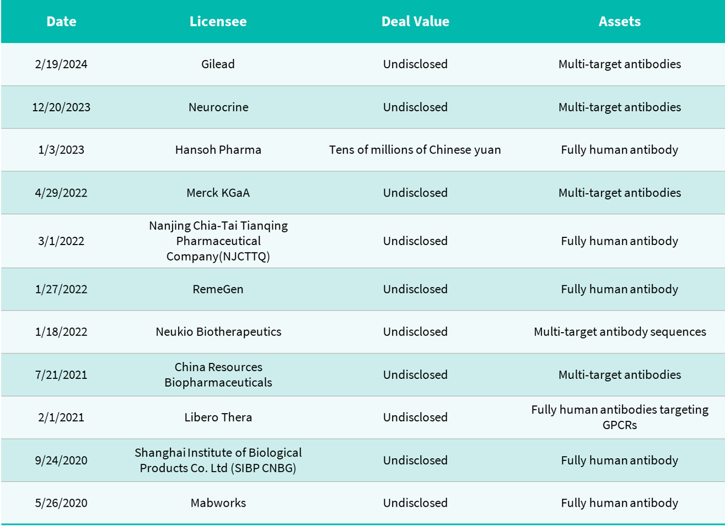This screenshot has width=725, height=526.
Task: Click the Date column header
Action: click(x=61, y=21)
